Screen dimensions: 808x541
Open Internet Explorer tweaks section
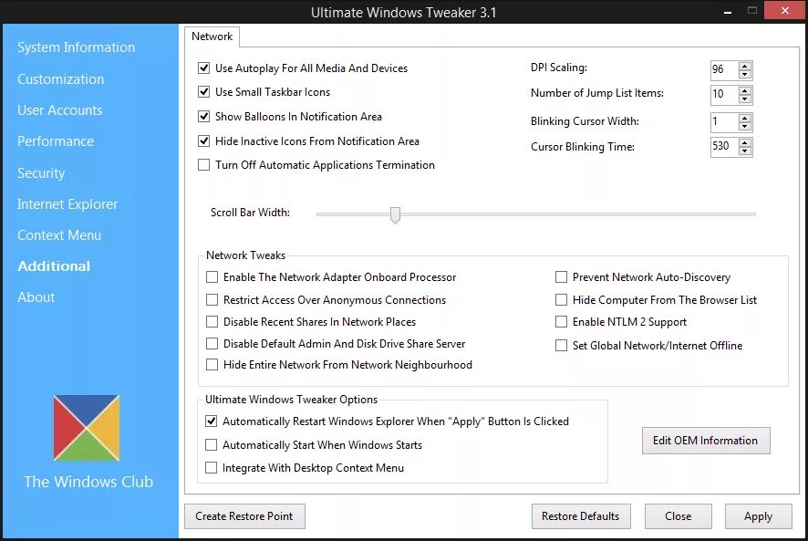coord(67,204)
